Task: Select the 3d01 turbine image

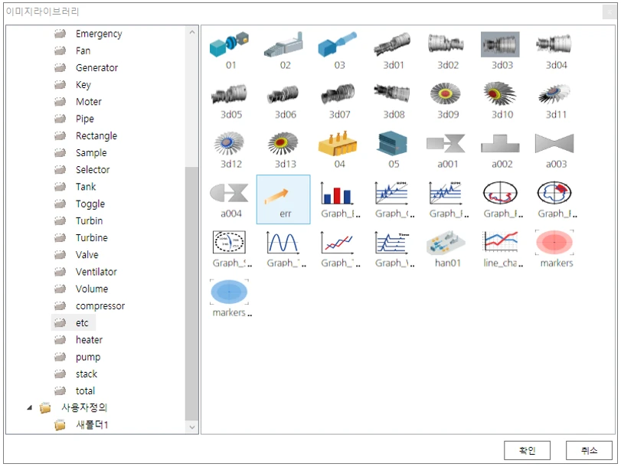Action: click(x=392, y=44)
